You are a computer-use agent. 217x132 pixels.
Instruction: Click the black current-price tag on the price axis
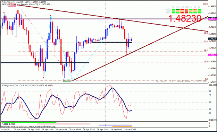point(212,39)
